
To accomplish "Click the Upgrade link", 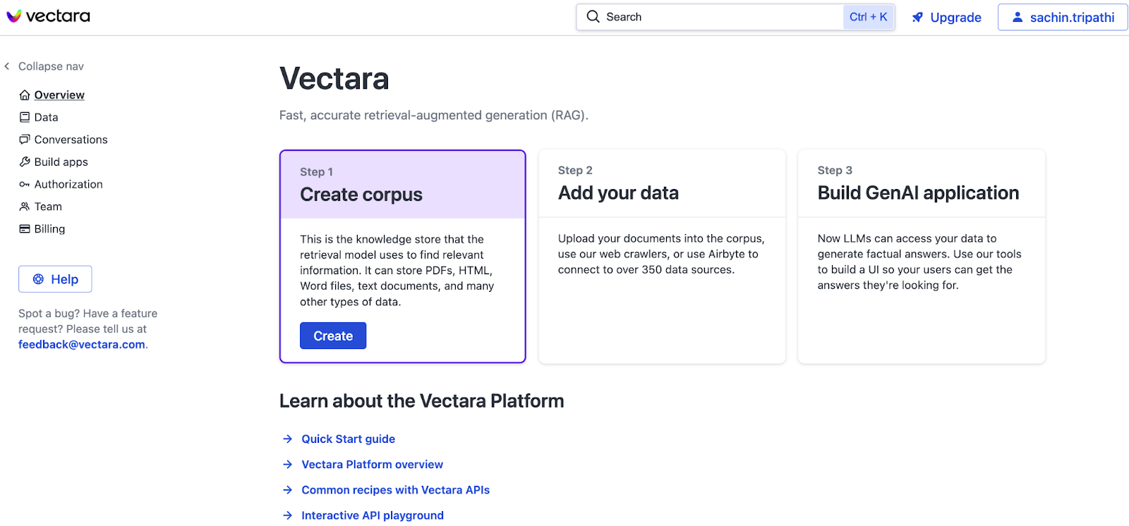I will pyautogui.click(x=946, y=18).
